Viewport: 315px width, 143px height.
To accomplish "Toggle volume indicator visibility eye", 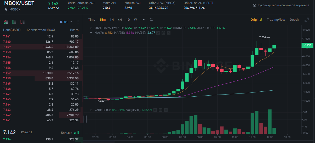I will pos(156,110).
